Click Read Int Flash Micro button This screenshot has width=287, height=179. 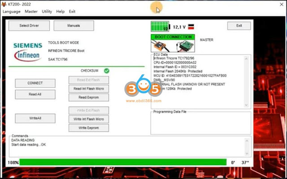[89, 89]
